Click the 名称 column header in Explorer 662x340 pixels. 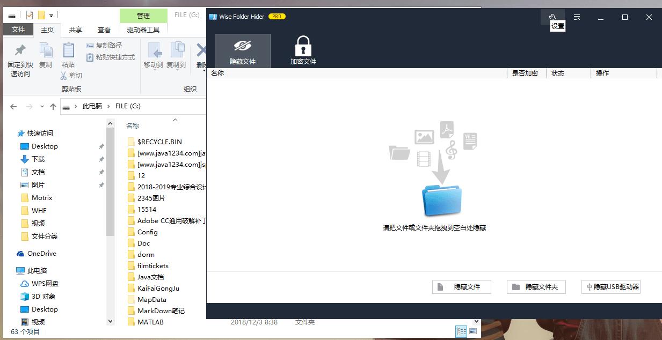(133, 125)
